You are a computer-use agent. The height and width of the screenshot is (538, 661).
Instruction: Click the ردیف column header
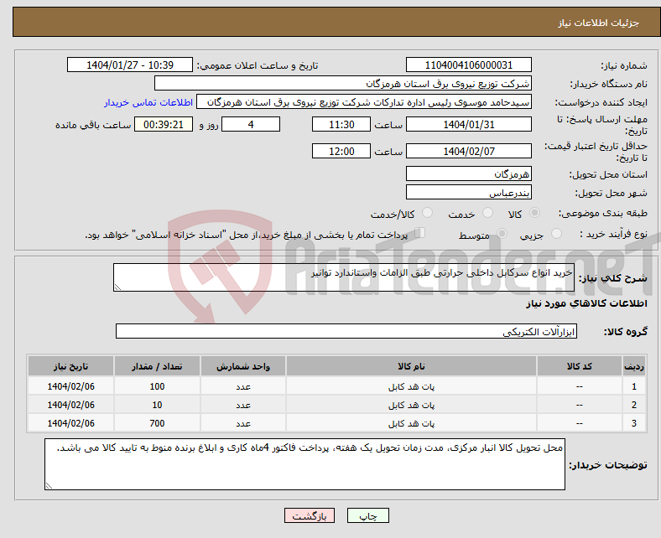(x=633, y=366)
